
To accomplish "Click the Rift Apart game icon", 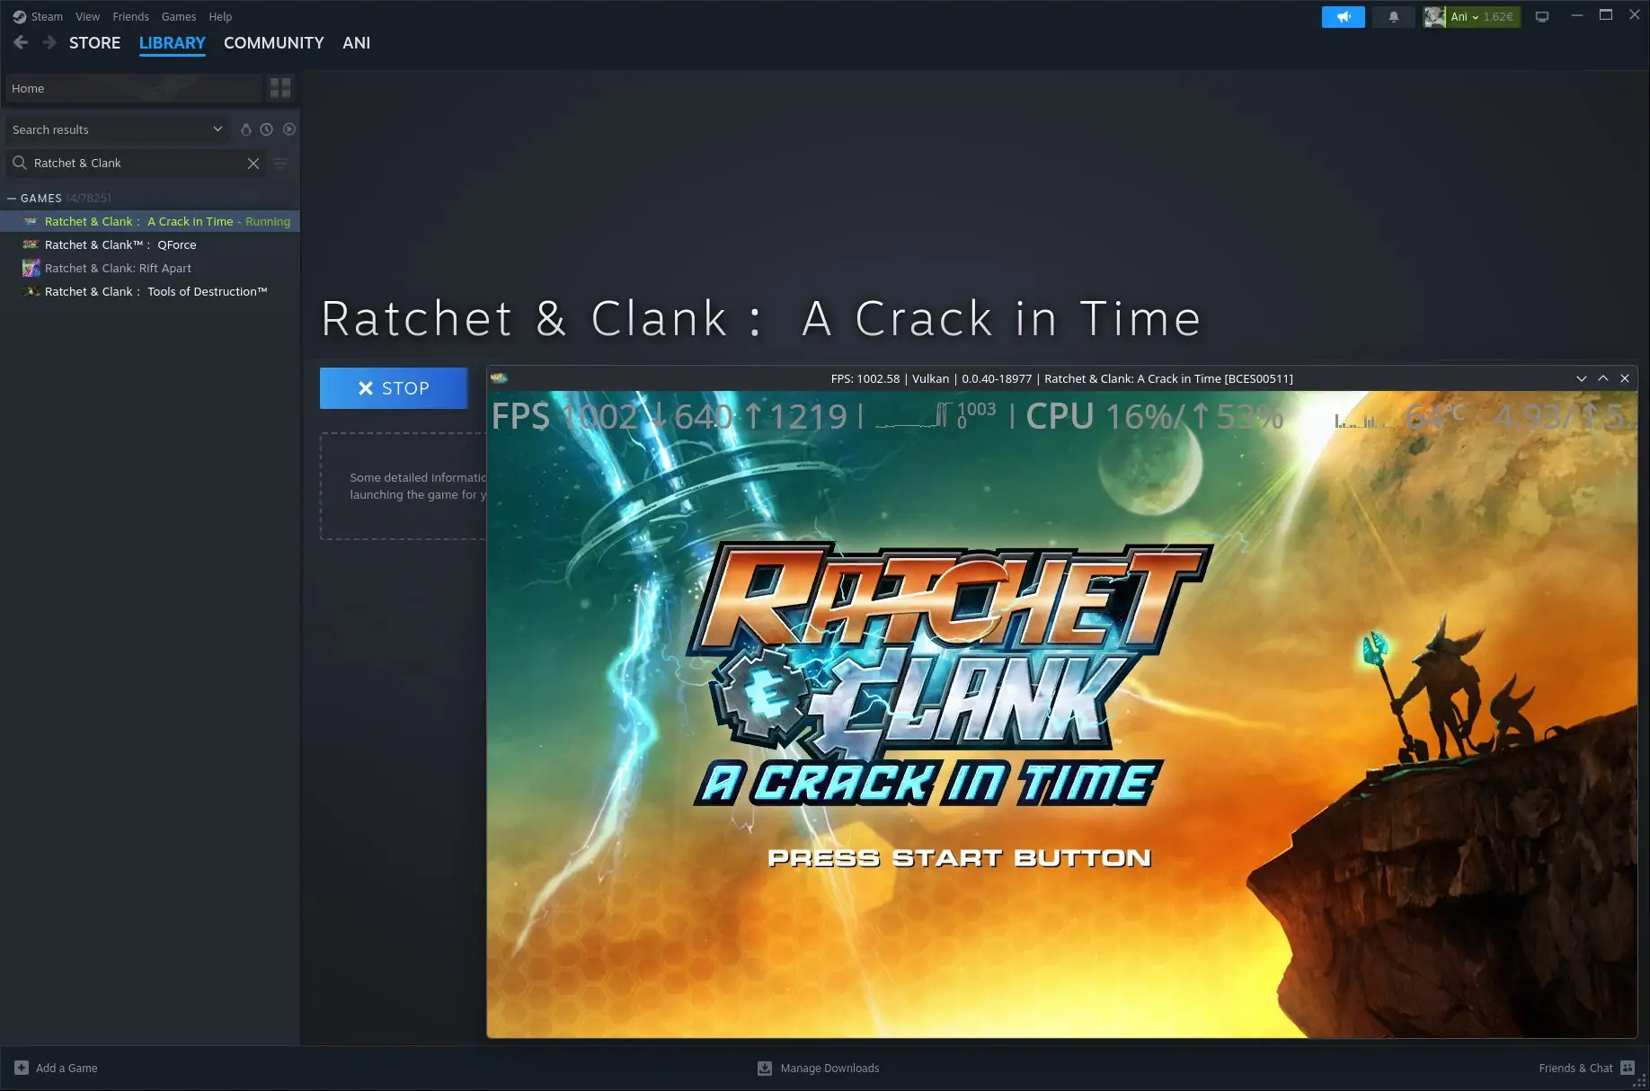I will pyautogui.click(x=31, y=268).
